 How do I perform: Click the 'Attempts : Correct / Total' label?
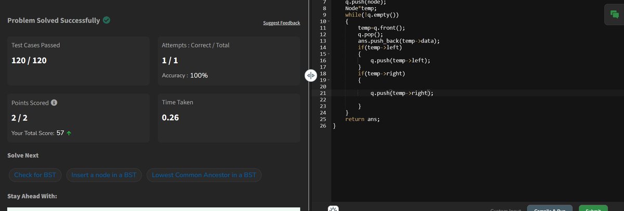196,45
